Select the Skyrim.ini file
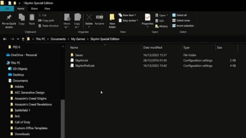The height and width of the screenshot is (138, 246). [x=81, y=60]
